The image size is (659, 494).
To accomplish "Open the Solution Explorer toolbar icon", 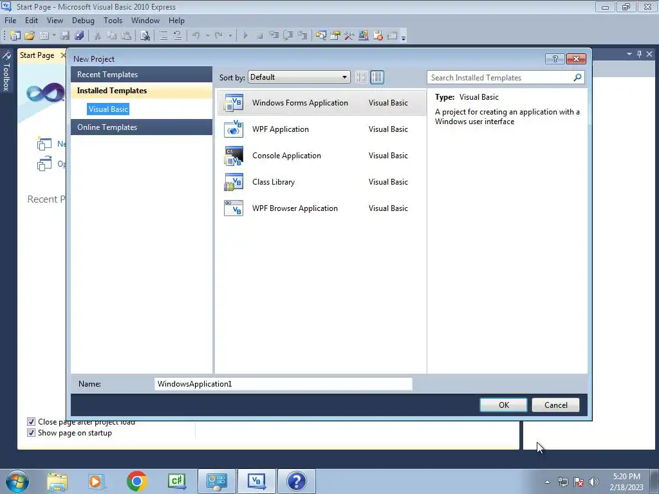I will pos(320,36).
